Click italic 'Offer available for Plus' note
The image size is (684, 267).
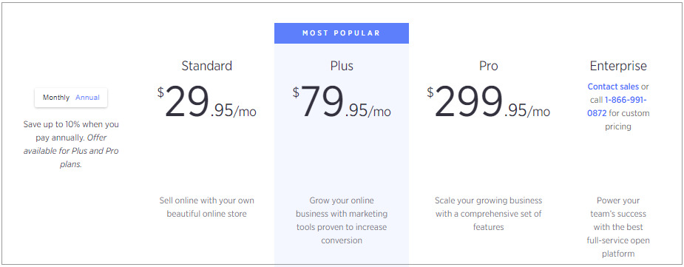(71, 151)
